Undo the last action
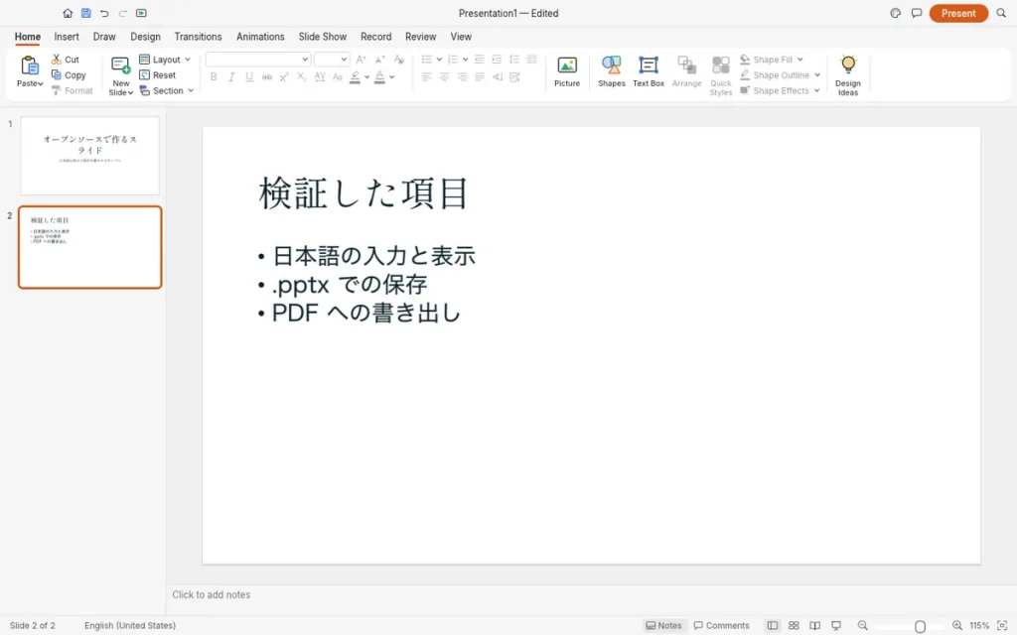Viewport: 1017px width, 635px height. 104,13
